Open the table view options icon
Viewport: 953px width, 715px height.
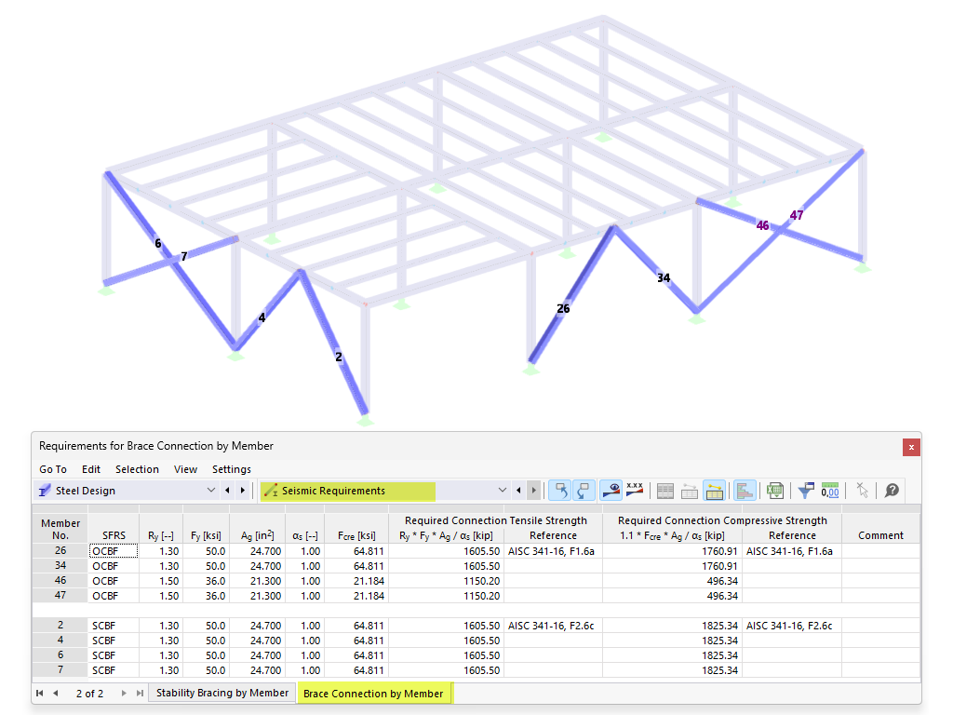[x=664, y=491]
